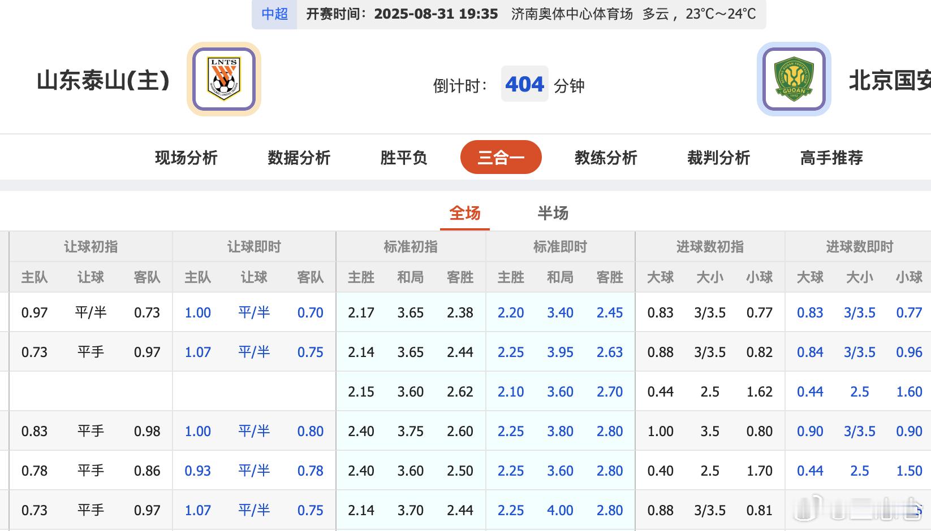Open the 裁判分析 tab
Viewport: 931px width, 531px height.
[718, 158]
